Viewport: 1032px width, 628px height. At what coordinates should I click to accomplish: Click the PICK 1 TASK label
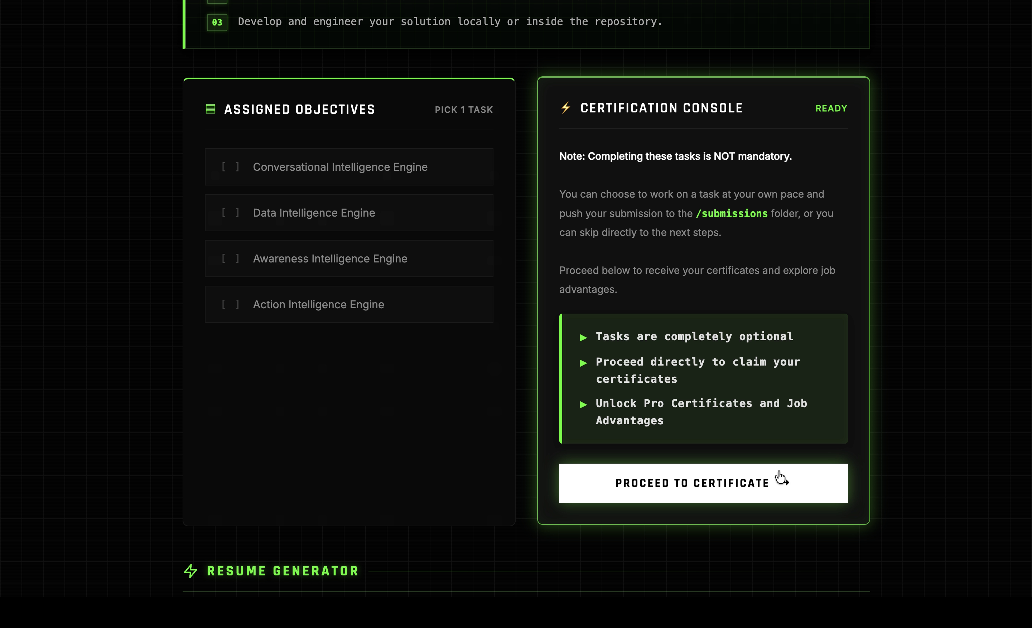click(464, 110)
